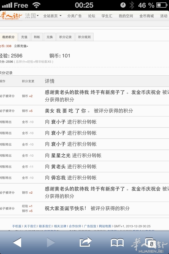
Task: Open the Safari tabs switcher showing 8
Action: [x=151, y=243]
